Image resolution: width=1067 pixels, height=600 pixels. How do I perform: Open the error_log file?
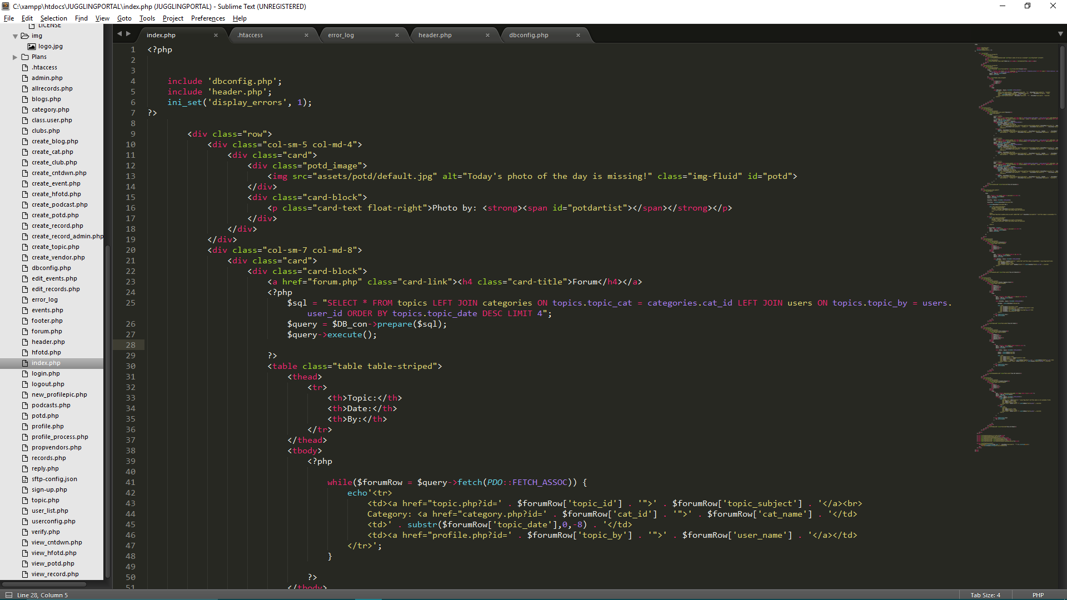342,34
